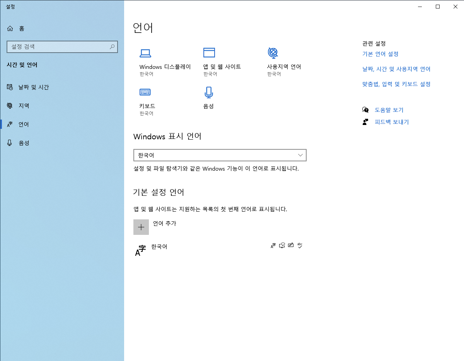Click the globe icon beside 지역

[10, 106]
